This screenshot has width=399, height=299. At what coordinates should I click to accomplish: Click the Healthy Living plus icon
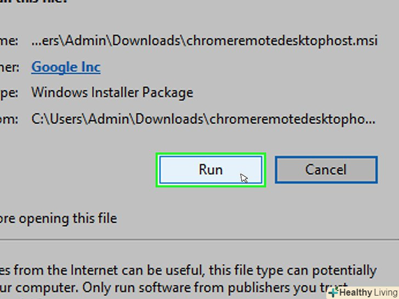click(333, 292)
